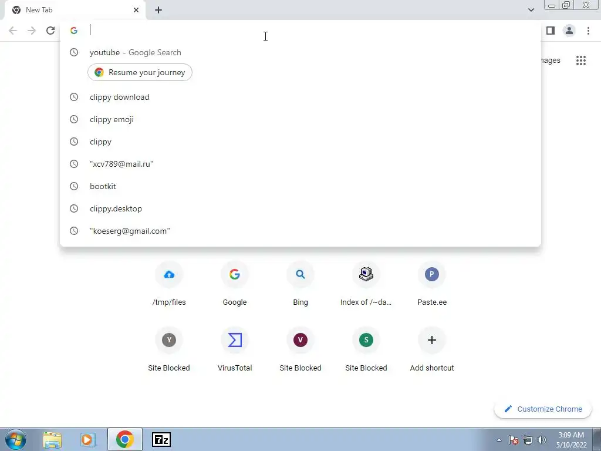The width and height of the screenshot is (601, 451).
Task: Open the Chrome three-dot menu
Action: click(x=588, y=31)
